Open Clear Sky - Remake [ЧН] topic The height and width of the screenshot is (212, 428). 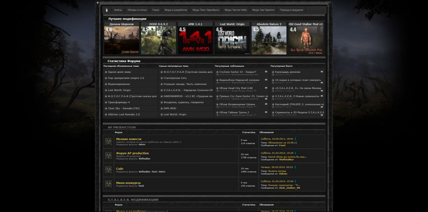(x=124, y=108)
